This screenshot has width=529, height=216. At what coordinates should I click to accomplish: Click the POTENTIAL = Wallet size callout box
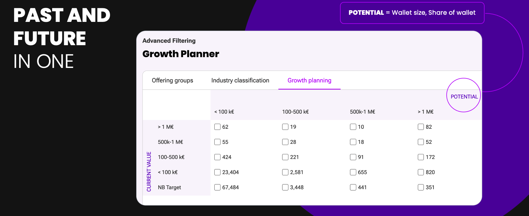[x=412, y=13]
